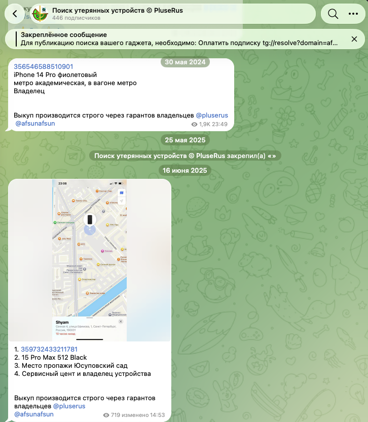Screen dimensions: 368x422
Task: Click the timestamp 23:49
Action: click(x=219, y=124)
